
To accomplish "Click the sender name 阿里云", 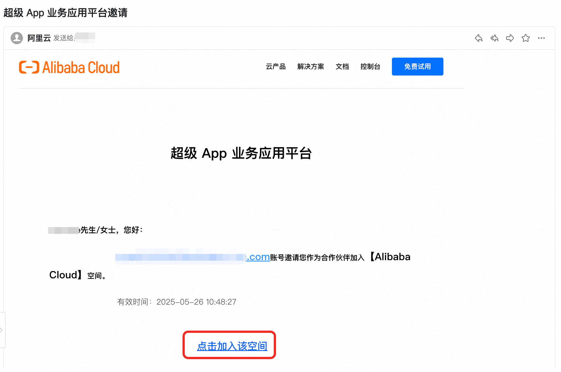I will pyautogui.click(x=39, y=38).
